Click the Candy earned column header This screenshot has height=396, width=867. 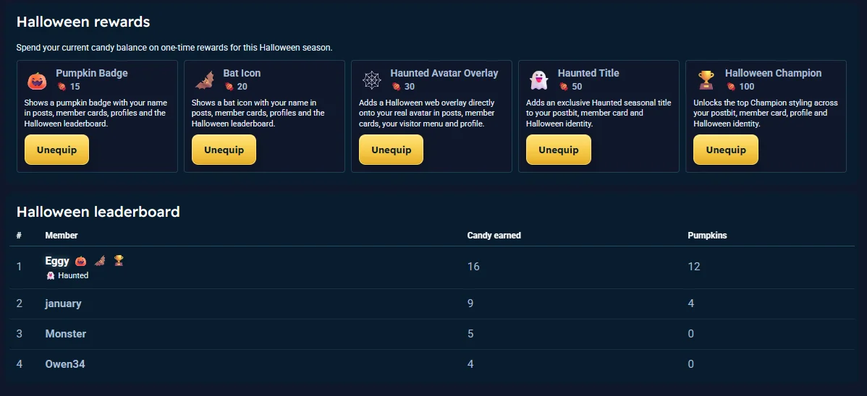click(x=494, y=236)
